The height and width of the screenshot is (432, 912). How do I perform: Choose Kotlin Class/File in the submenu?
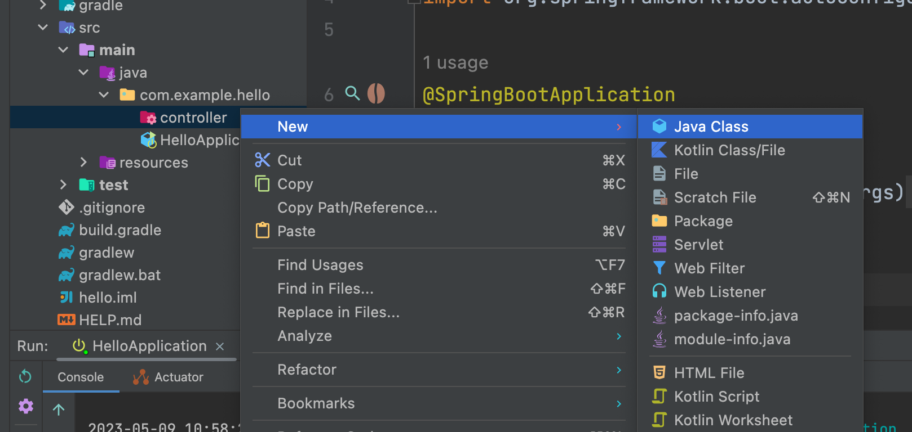pyautogui.click(x=750, y=150)
